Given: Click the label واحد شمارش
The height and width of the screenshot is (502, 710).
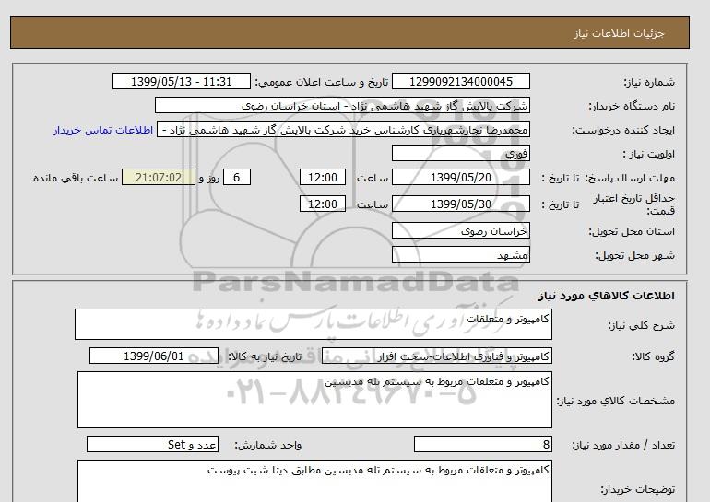Looking at the screenshot, I should (x=268, y=446).
